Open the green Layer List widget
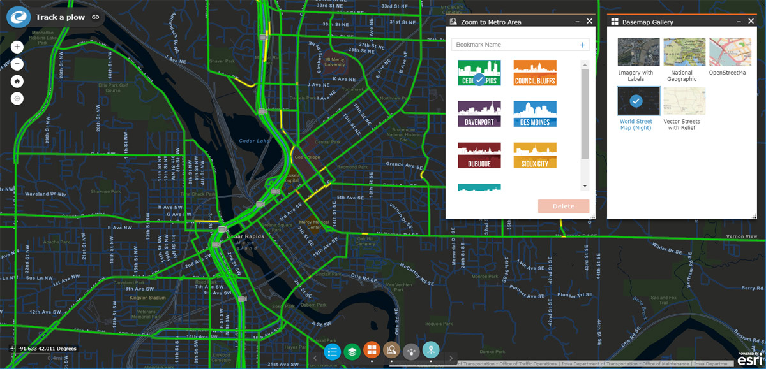The height and width of the screenshot is (369, 766). click(352, 351)
